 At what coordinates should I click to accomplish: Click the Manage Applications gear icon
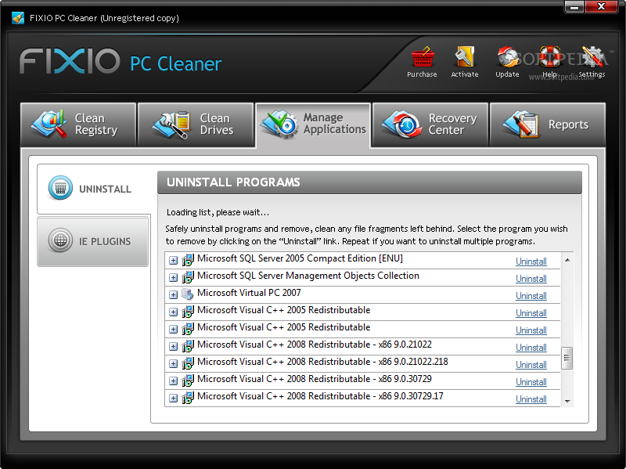coord(279,124)
